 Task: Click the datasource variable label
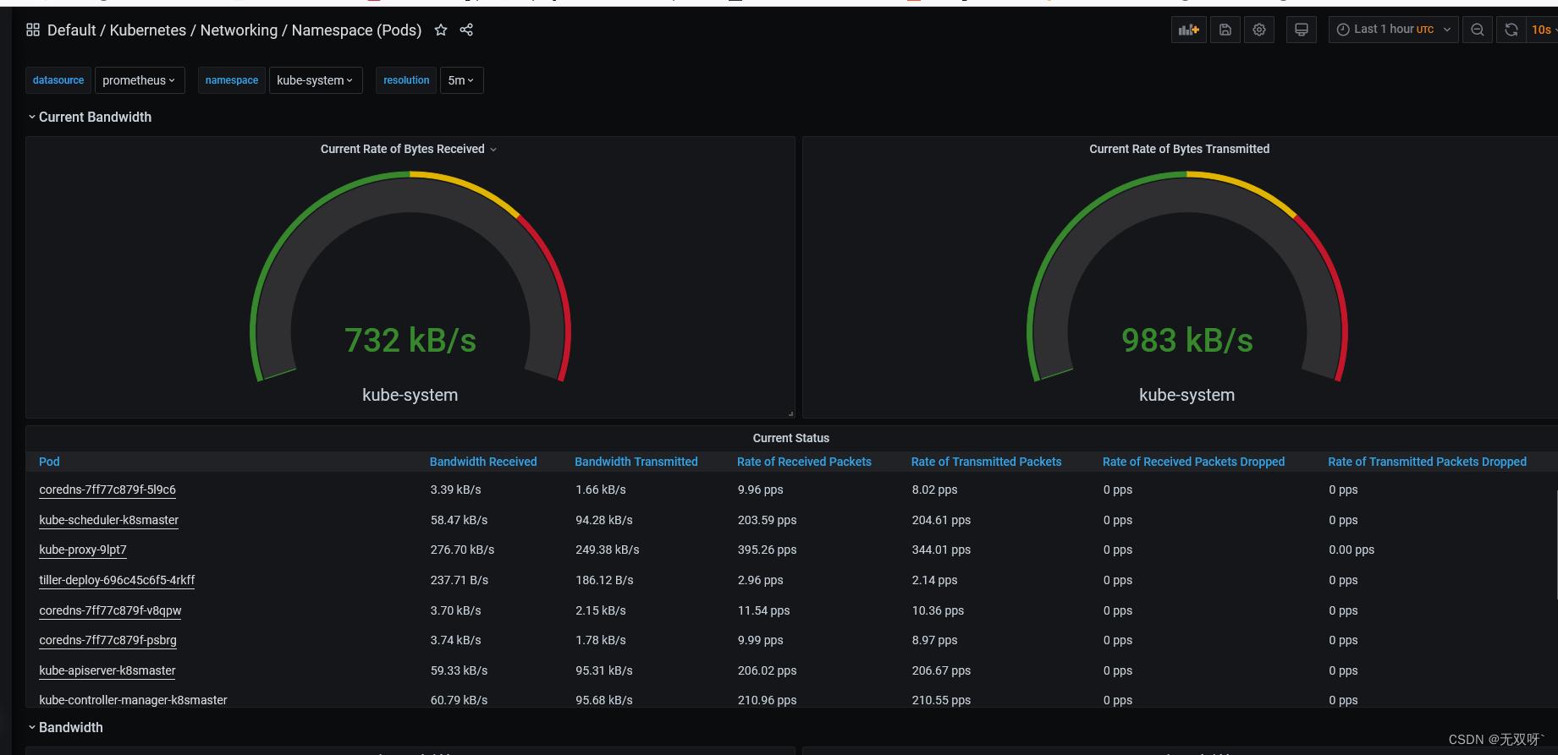pos(58,80)
